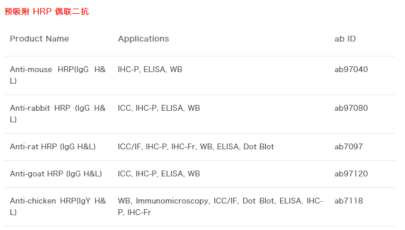Open the ab97080 product ID
This screenshot has height=230, width=405.
(351, 108)
